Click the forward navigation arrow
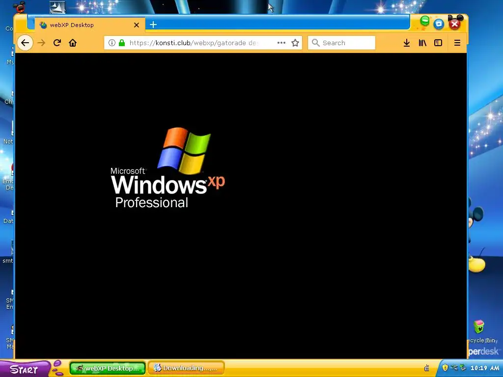Screen dimensions: 503x377 tap(41, 43)
